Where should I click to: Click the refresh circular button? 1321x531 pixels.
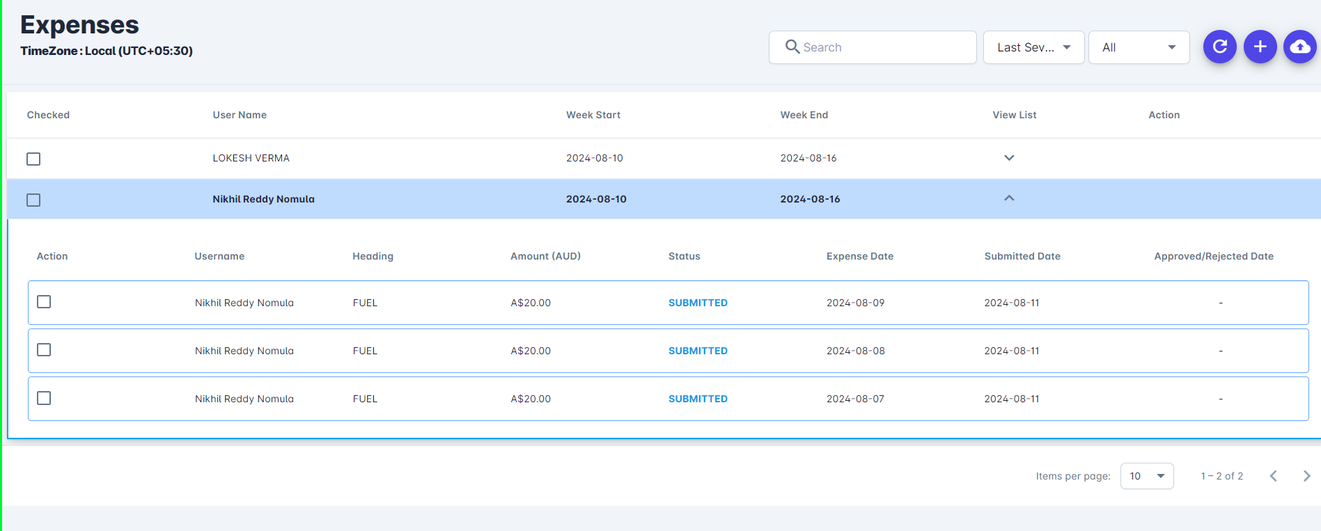tap(1219, 47)
